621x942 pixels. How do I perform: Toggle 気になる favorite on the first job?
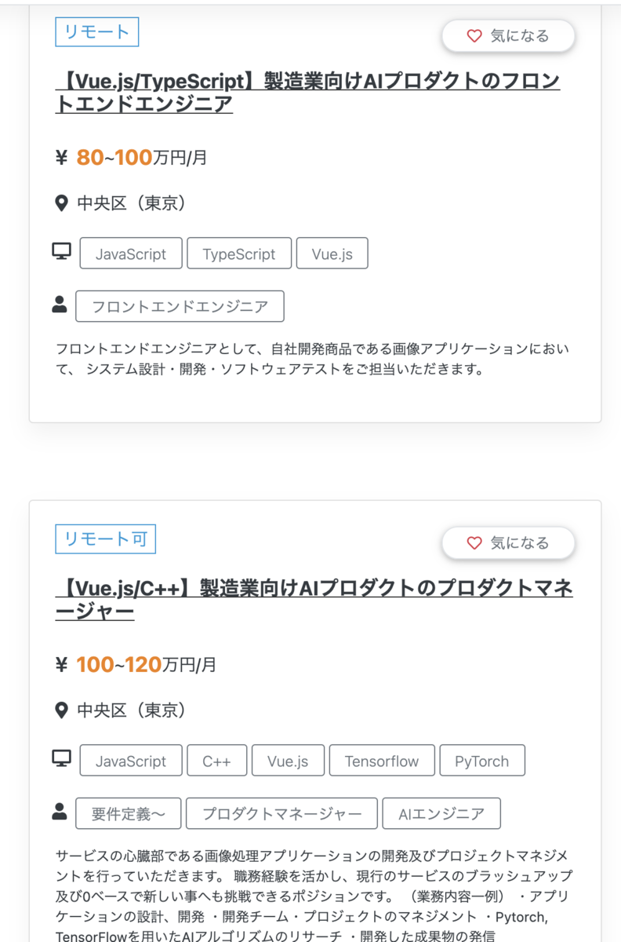[x=508, y=35]
